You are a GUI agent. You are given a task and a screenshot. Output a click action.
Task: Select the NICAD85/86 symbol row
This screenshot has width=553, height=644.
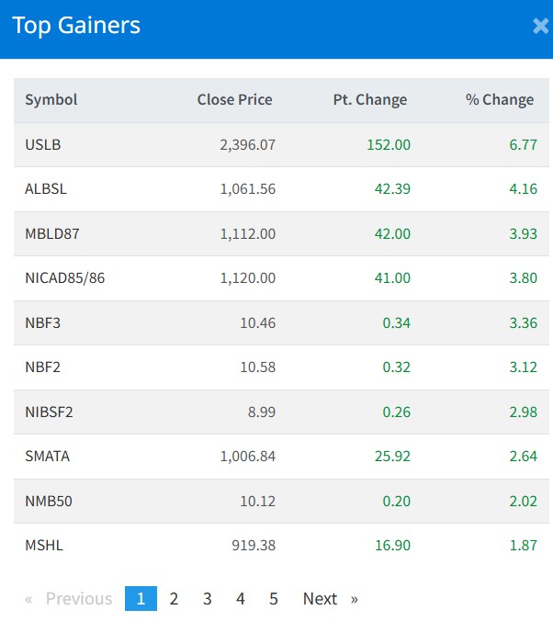65,278
